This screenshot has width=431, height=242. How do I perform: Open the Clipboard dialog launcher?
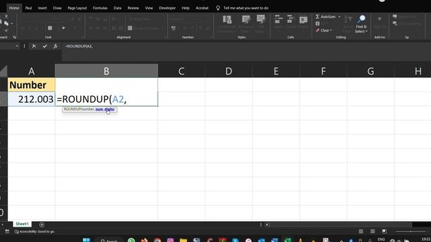(x=15, y=38)
